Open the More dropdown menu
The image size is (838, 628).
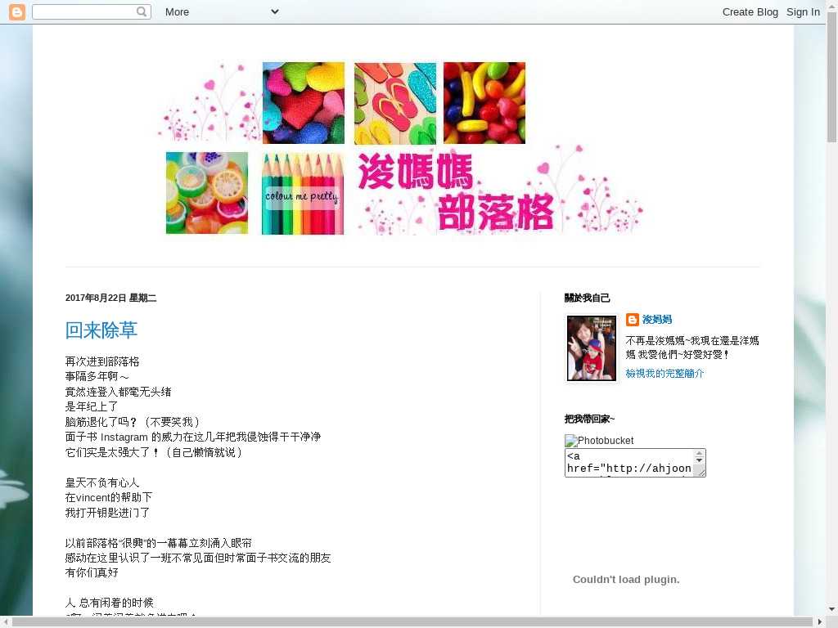tap(221, 11)
